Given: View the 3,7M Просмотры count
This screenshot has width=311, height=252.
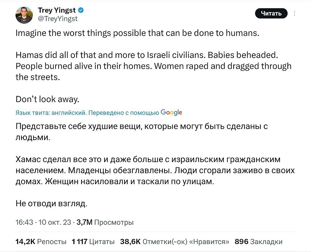Looking at the screenshot, I should (x=105, y=222).
